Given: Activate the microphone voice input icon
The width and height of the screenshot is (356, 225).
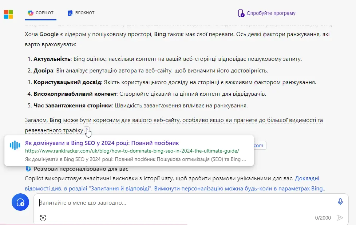Looking at the screenshot, I should pos(340,202).
